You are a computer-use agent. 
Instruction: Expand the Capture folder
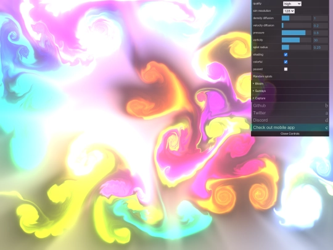pos(290,98)
